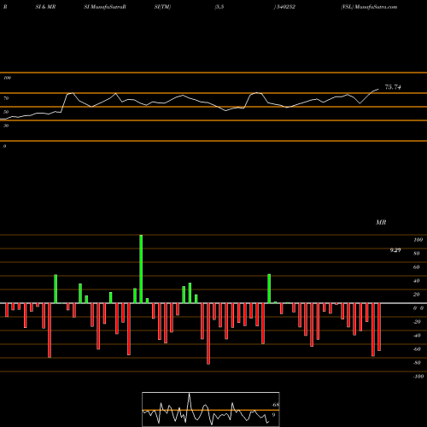Image resolution: width=427 pixels, height=427 pixels.
Task: Click the MR axis label 80
Action: [417, 254]
